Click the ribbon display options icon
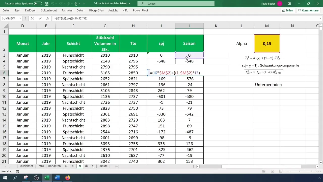 coord(289,4)
